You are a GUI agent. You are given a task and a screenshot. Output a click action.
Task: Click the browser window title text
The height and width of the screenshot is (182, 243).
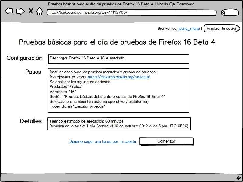tap(121, 4)
